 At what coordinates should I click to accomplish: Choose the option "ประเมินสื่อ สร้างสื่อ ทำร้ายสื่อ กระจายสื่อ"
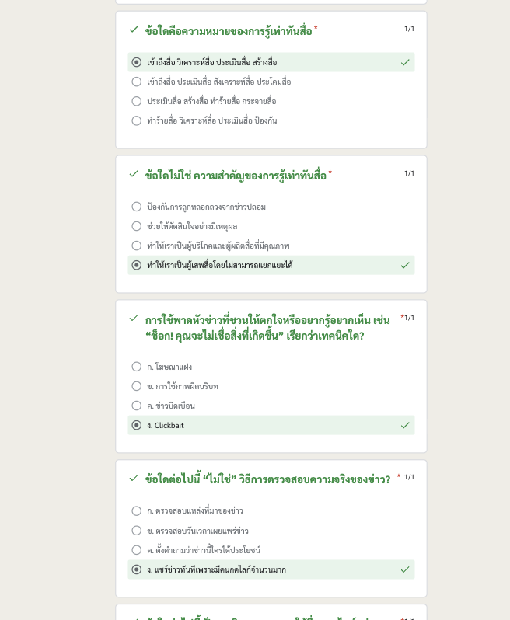pyautogui.click(x=137, y=101)
